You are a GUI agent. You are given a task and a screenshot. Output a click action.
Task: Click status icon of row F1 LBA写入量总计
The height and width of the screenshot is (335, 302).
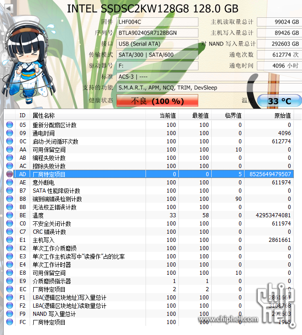pyautogui.click(x=10, y=297)
